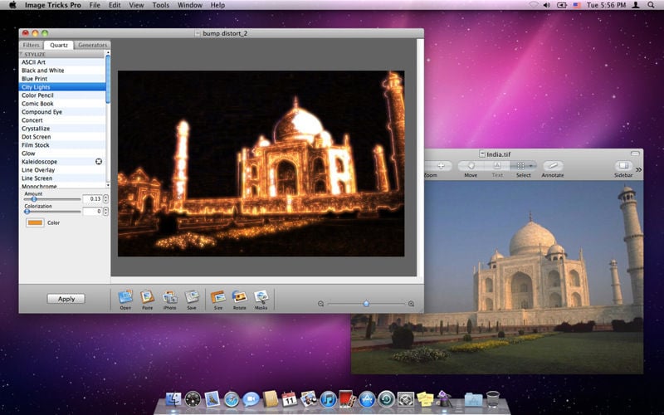This screenshot has width=664, height=415.
Task: Collapse the STYLIZE section disclosure triangle
Action: (22, 54)
